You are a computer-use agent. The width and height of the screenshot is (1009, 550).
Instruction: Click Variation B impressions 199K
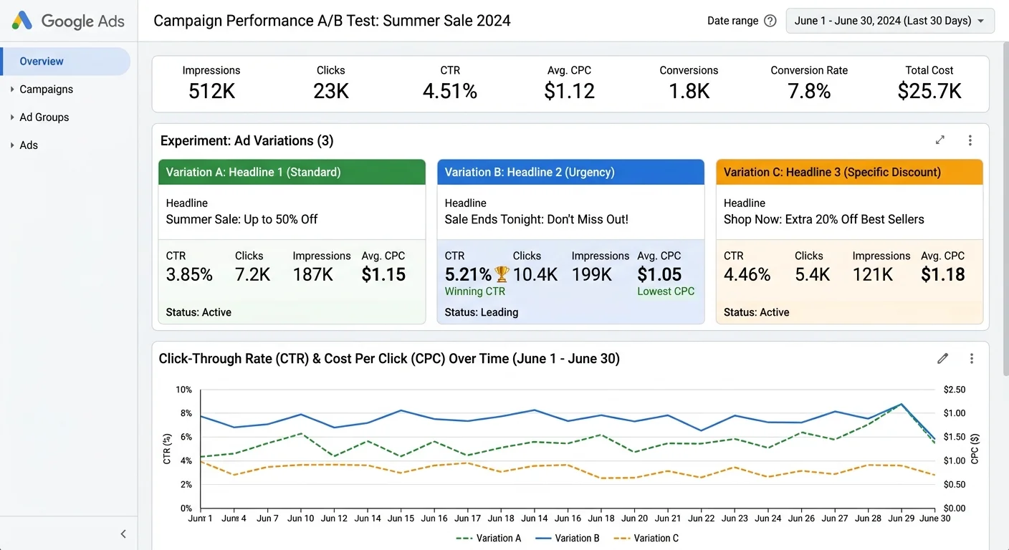[592, 274]
